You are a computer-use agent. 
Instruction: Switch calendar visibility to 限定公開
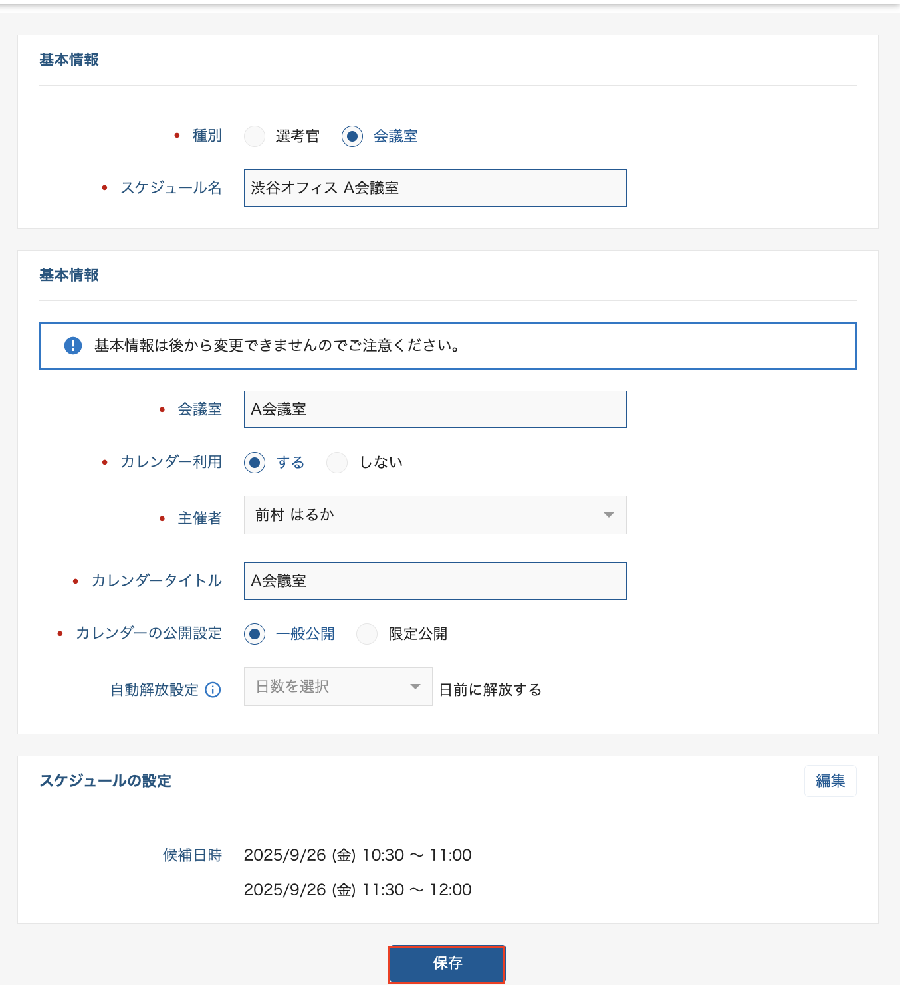(367, 634)
